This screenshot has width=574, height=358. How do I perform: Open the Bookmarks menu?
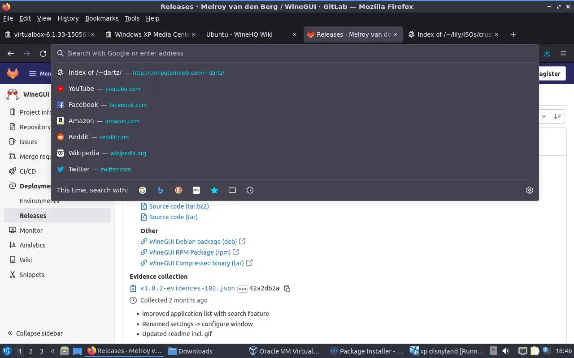102,18
